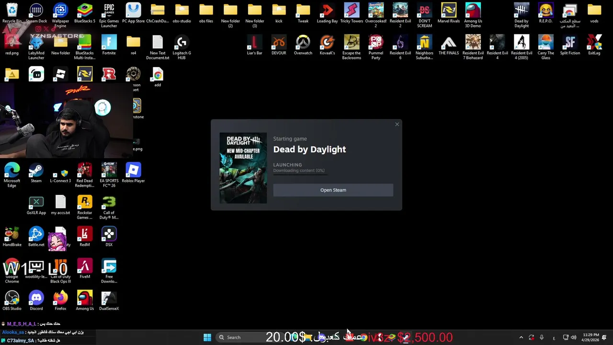The width and height of the screenshot is (613, 345).
Task: Open Dead by Daylight desktop shortcut
Action: tap(522, 15)
